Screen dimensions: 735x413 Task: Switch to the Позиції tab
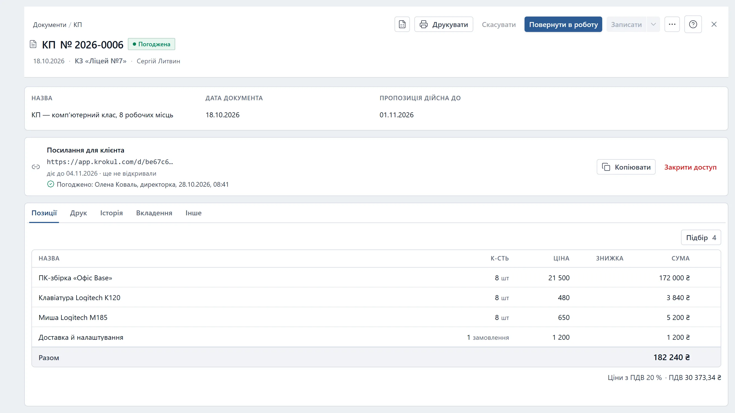[x=44, y=213]
